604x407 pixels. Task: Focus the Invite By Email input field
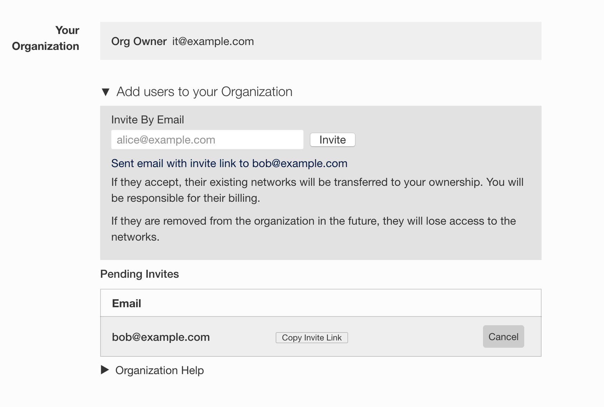(207, 139)
